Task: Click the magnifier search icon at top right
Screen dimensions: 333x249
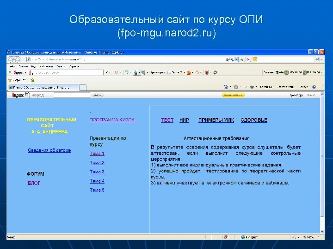Action: coord(317,59)
